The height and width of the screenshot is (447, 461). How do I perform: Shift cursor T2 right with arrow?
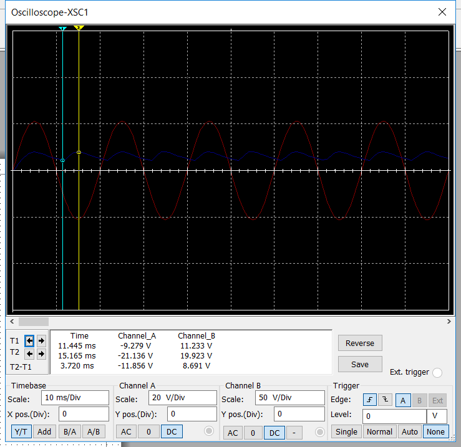[41, 353]
